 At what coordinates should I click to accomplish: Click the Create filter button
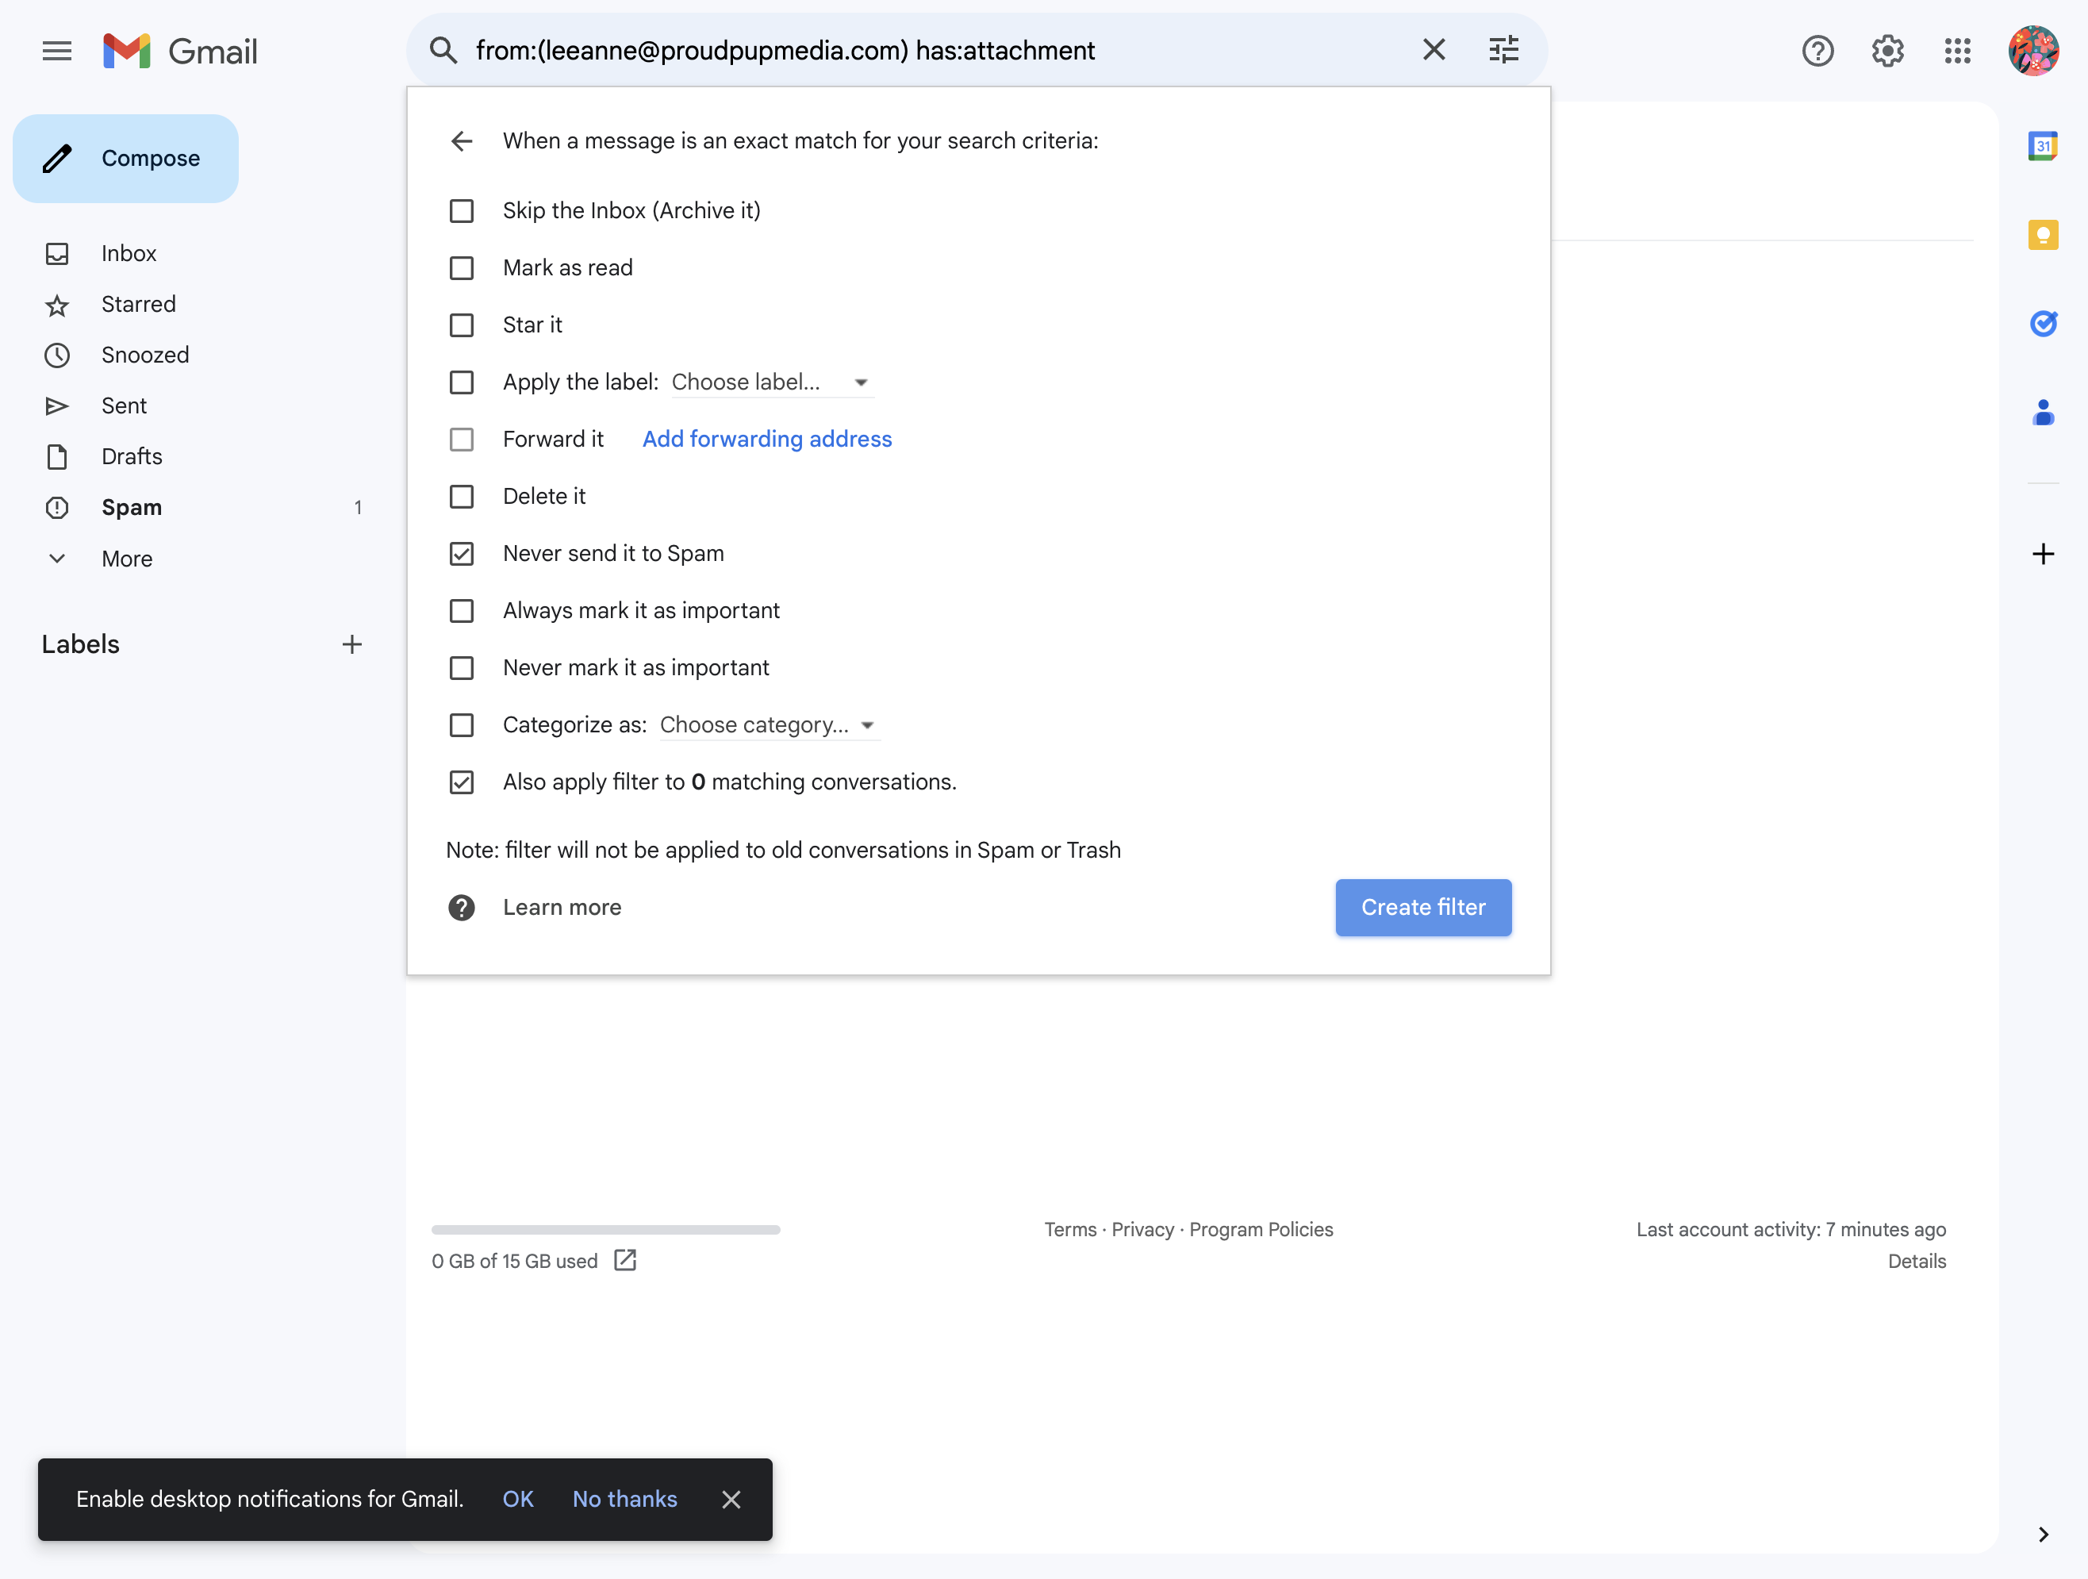(1423, 908)
